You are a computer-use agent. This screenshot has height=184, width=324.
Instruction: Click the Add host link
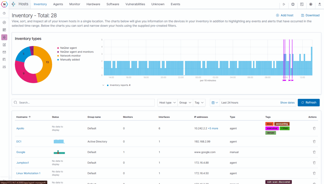point(284,15)
